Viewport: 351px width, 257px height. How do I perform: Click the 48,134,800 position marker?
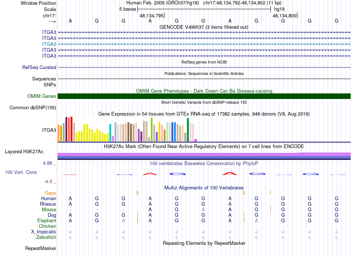coord(285,16)
